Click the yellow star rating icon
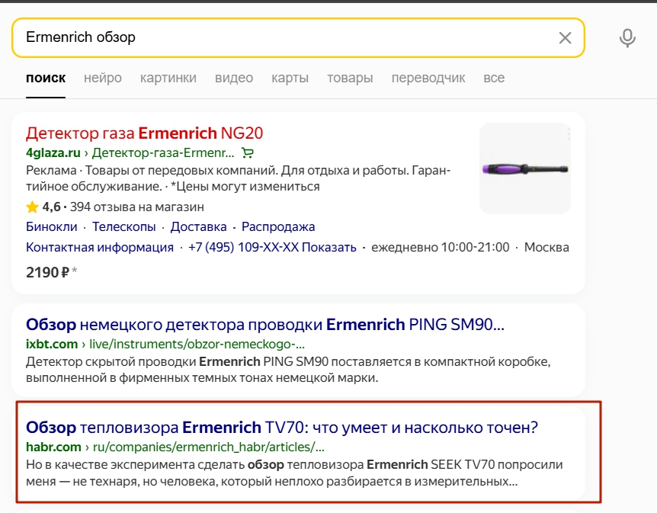 click(32, 207)
